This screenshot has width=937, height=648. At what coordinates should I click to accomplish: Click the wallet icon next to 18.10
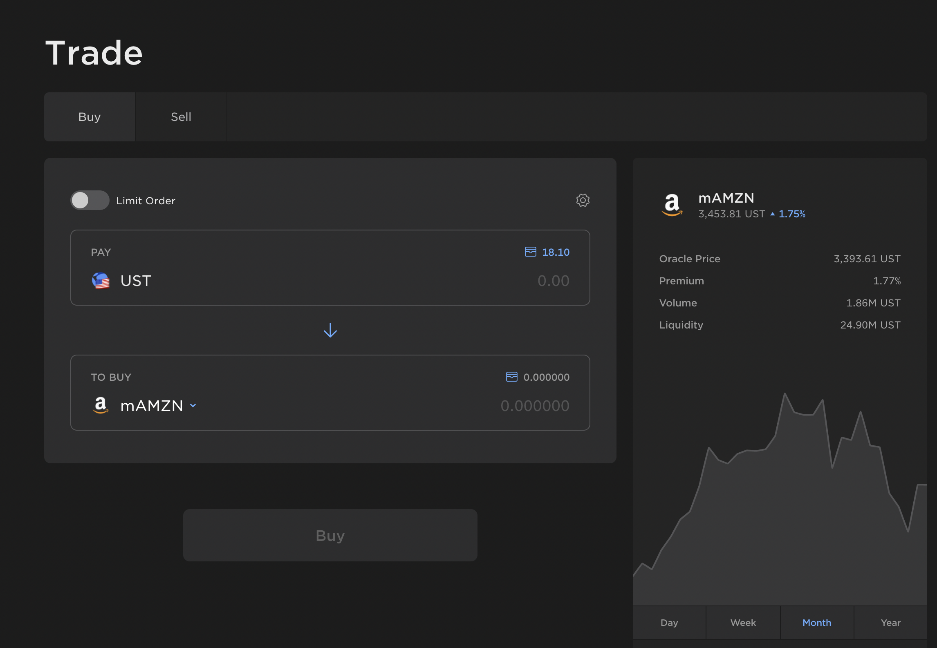[x=530, y=252]
